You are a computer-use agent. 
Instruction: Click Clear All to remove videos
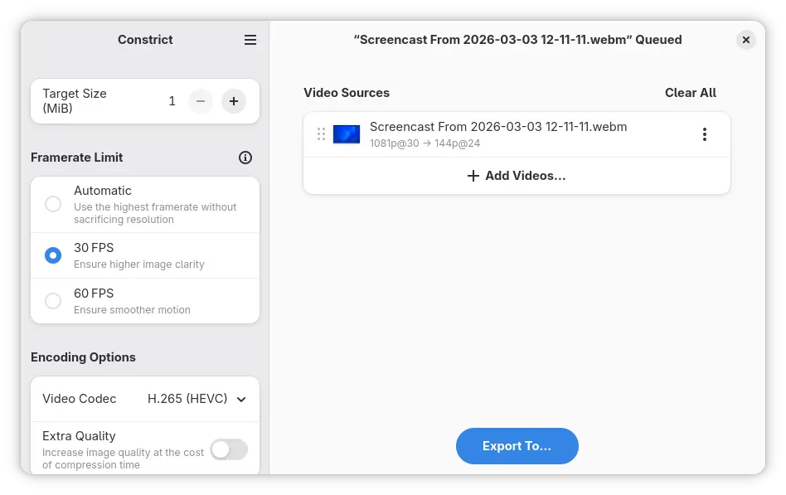(x=690, y=93)
